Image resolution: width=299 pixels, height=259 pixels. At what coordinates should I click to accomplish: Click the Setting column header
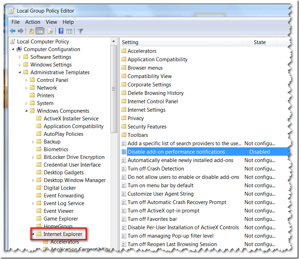coord(181,42)
